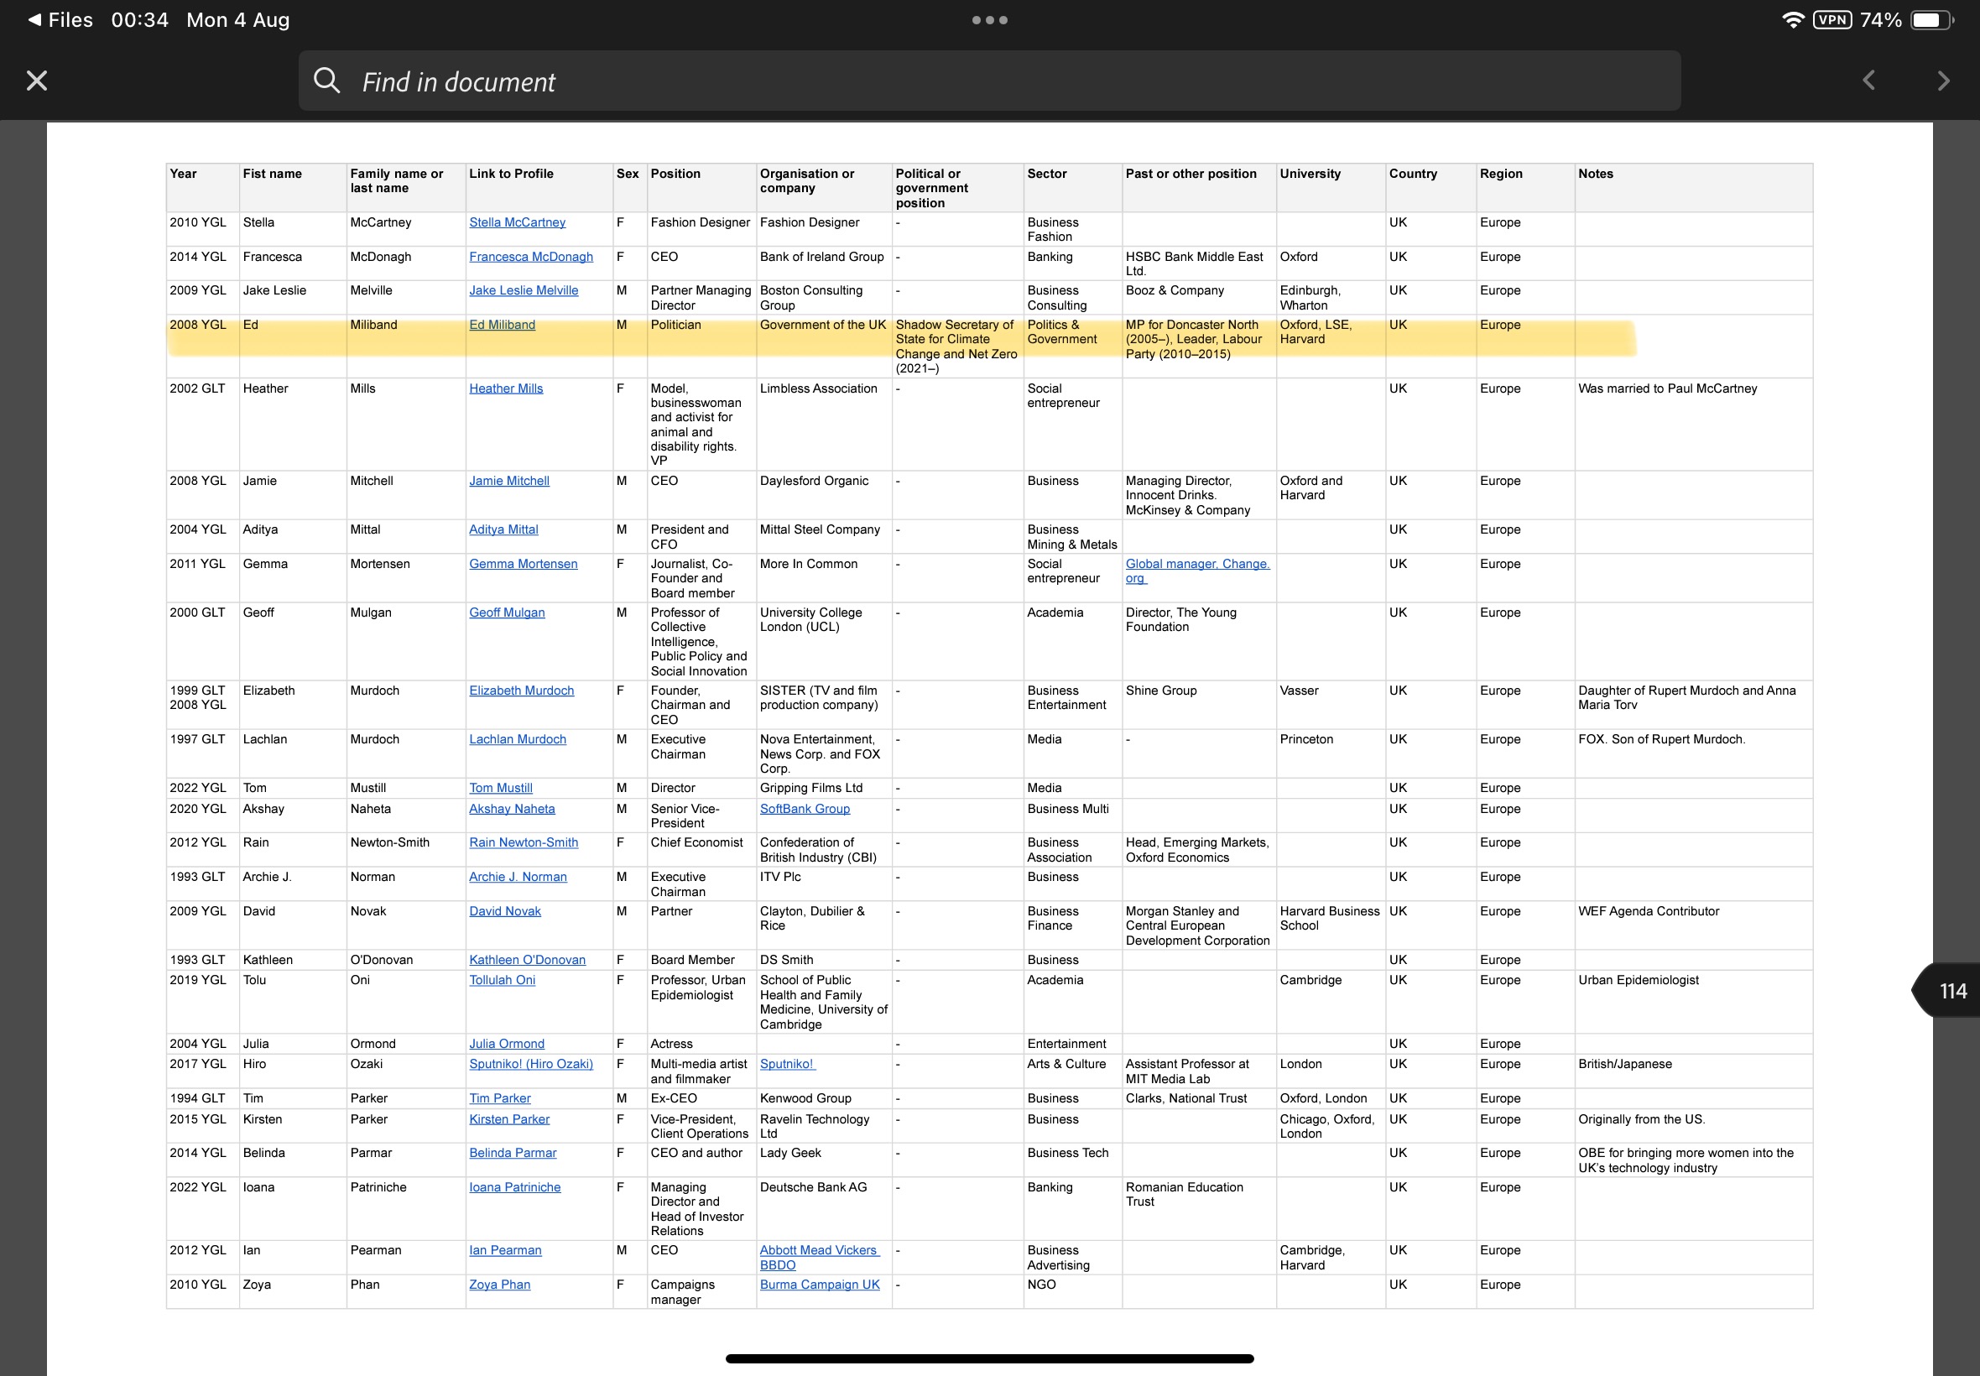Open Zoya Phan profile link
The height and width of the screenshot is (1376, 1980).
coord(500,1285)
